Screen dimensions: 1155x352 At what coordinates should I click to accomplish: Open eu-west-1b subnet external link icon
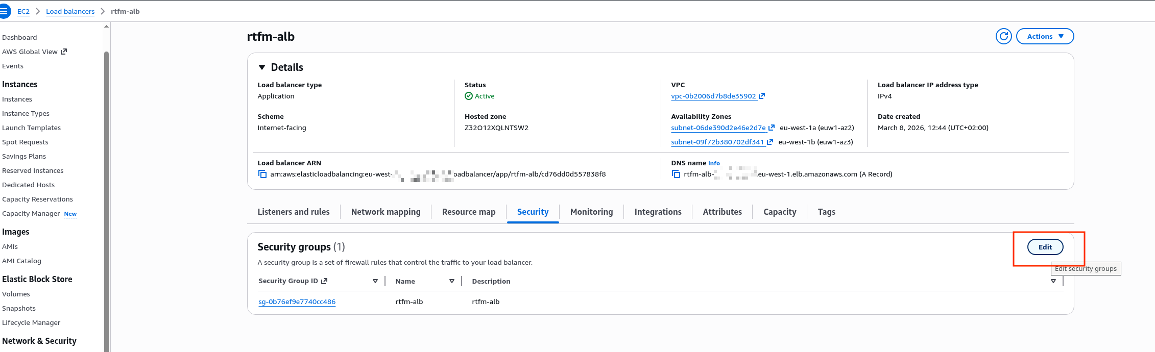point(769,142)
